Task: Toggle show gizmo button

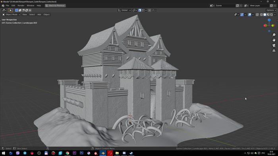Action: [x=242, y=15]
